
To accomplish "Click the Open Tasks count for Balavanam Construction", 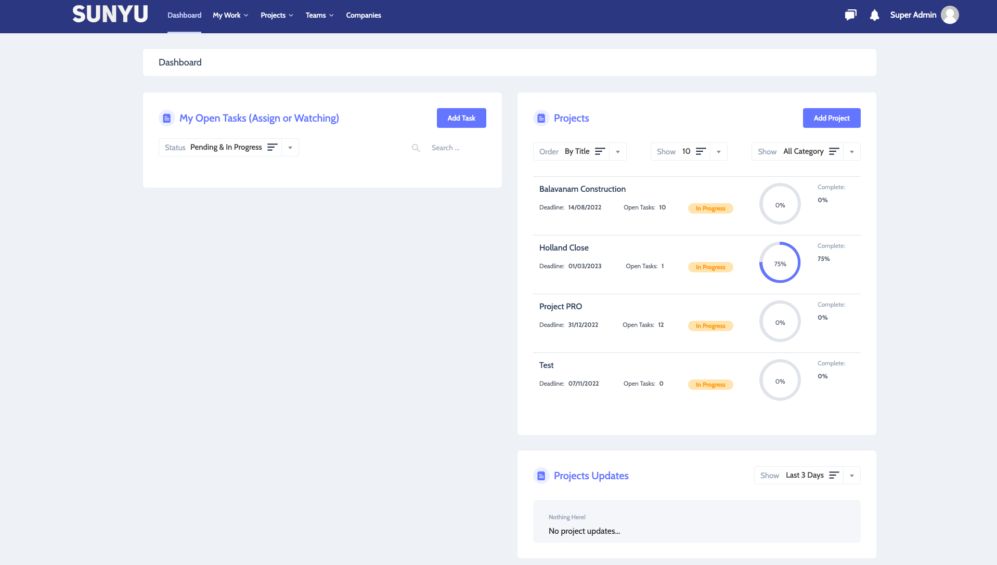I will pos(663,207).
